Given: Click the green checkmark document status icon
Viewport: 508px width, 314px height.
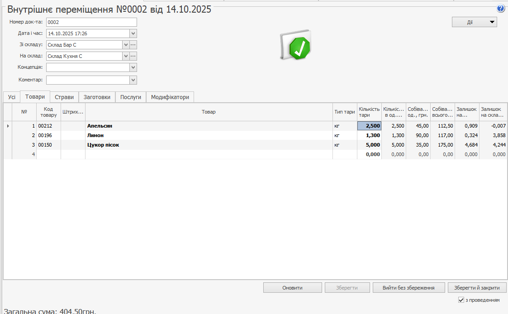Looking at the screenshot, I should click(296, 46).
